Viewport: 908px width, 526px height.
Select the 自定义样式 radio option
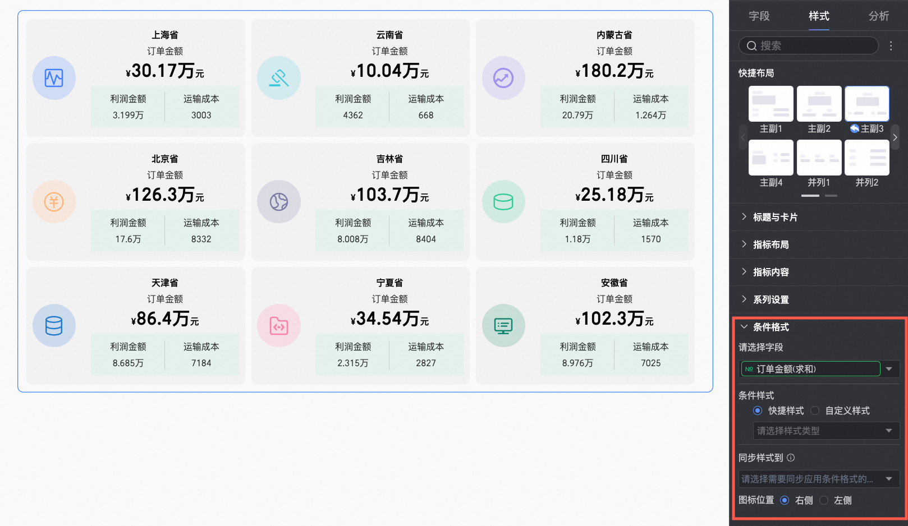coord(815,411)
